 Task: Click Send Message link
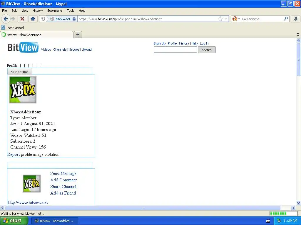63,173
